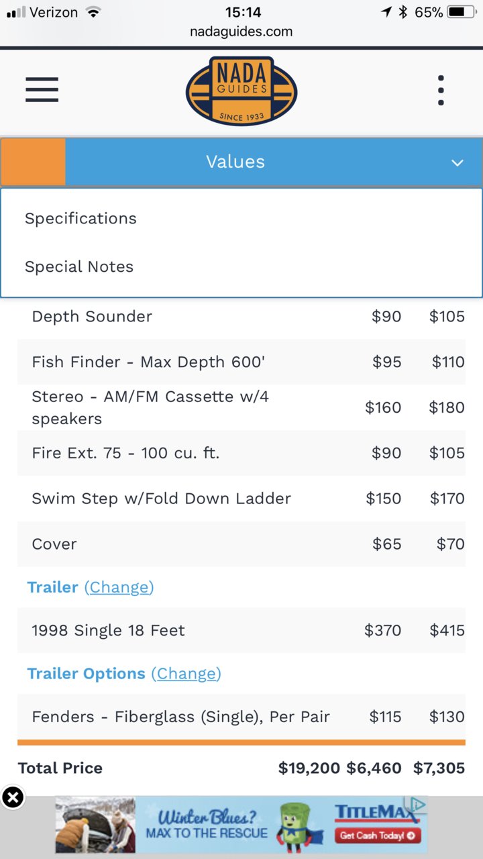The width and height of the screenshot is (483, 859).
Task: Tap the Wi-Fi icon in the status bar
Action: (93, 12)
